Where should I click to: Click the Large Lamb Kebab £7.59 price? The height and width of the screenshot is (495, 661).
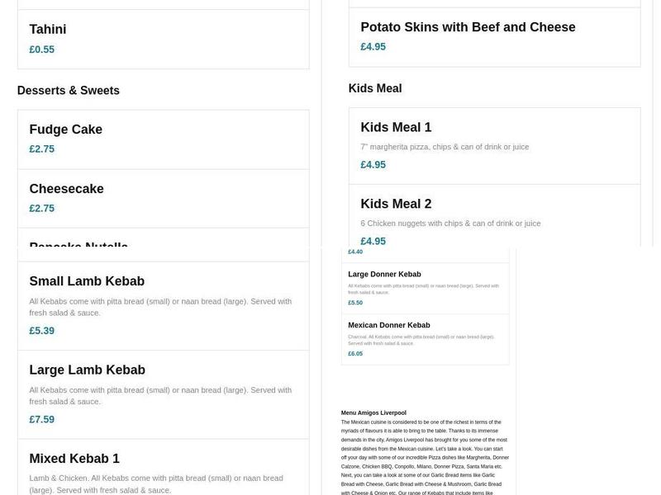[41, 419]
